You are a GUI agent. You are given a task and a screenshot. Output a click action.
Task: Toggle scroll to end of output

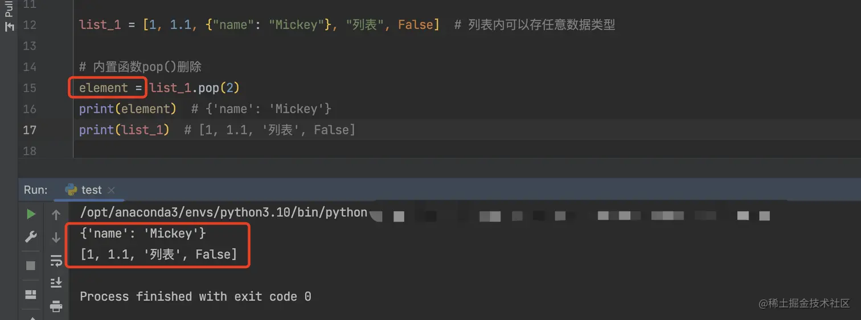[56, 282]
